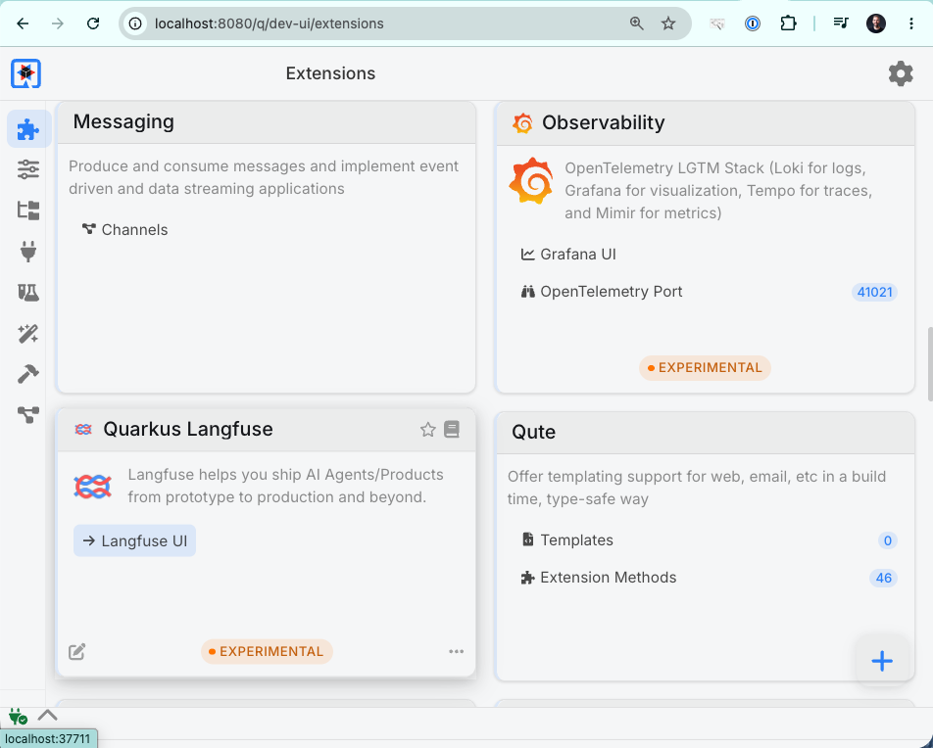Click the Quarkus logo in header
The height and width of the screenshot is (748, 933).
[x=25, y=73]
